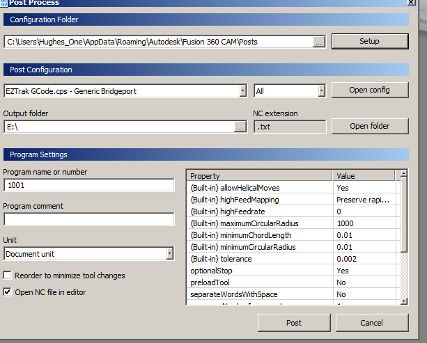This screenshot has width=427, height=343.
Task: Click the Preserve rapi... value
Action: 364,200
